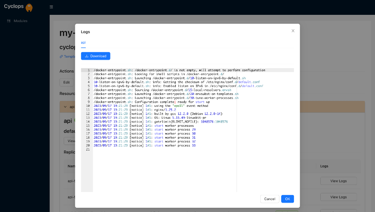This screenshot has height=212, width=375.
Task: Click log line 6 'Sourcing' entry
Action: (x=162, y=90)
